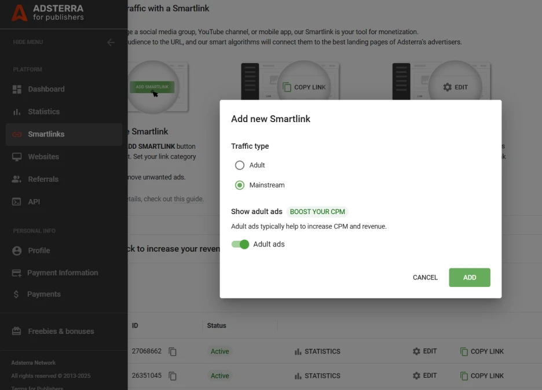This screenshot has height=390, width=542.
Task: Click COPY LINK text for smartlink 26351045
Action: tap(487, 376)
